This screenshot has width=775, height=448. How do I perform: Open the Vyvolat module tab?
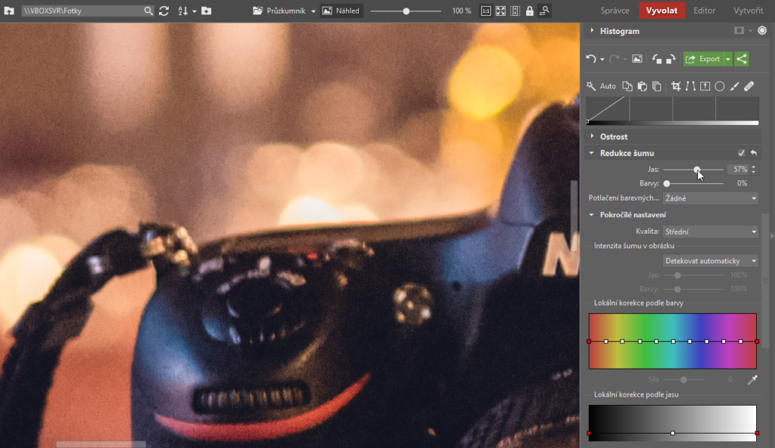[x=661, y=11]
